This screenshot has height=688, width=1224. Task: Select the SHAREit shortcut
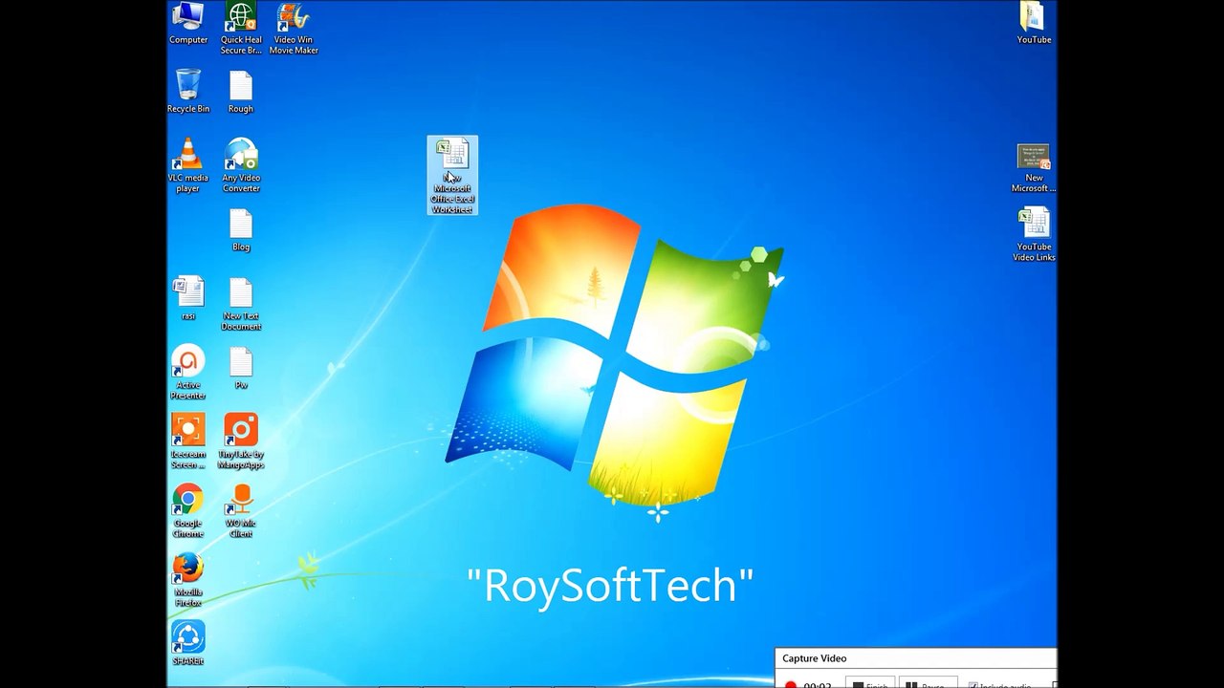point(188,644)
